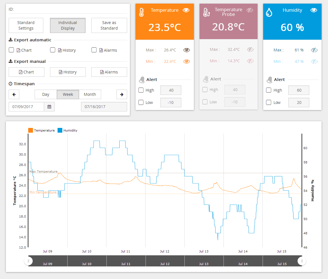Viewport: 328px width, 279px height.
Task: Show the humidity Max line on chart
Action: coord(314,50)
